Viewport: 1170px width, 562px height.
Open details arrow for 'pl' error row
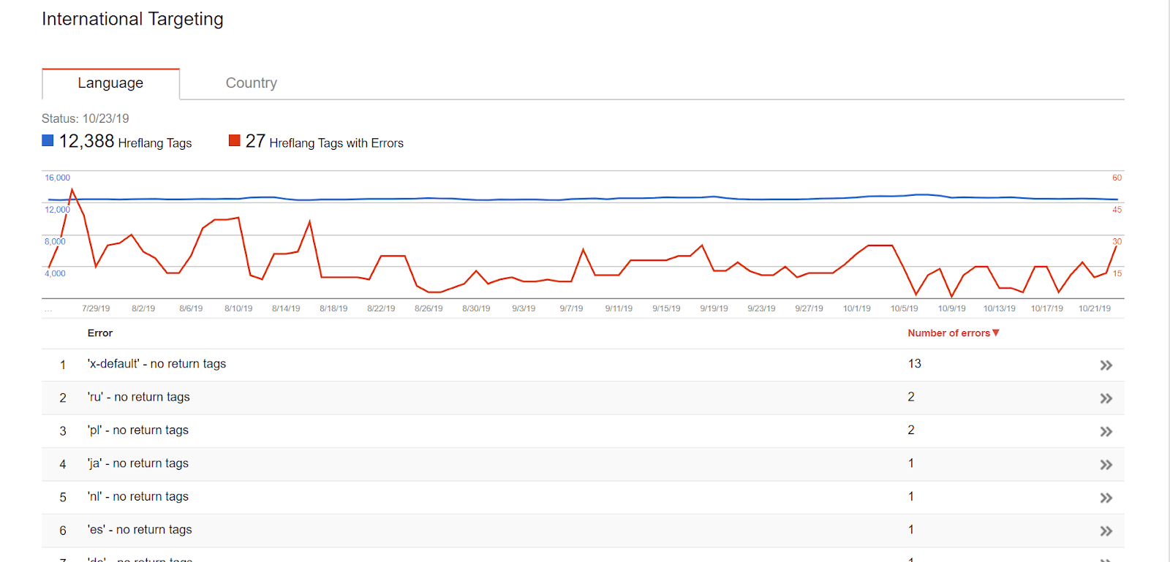coord(1106,431)
